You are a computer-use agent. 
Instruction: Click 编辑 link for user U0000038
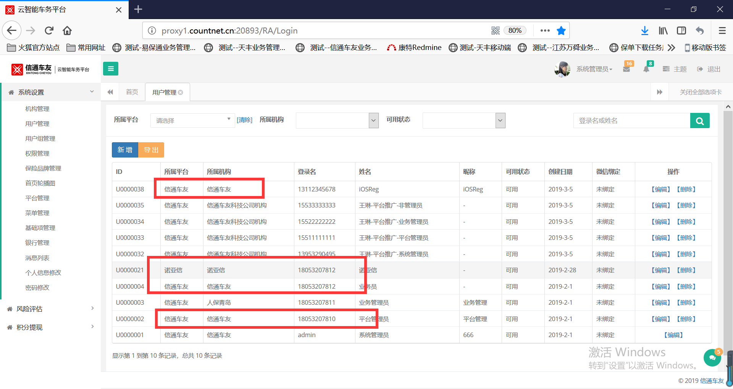[661, 189]
